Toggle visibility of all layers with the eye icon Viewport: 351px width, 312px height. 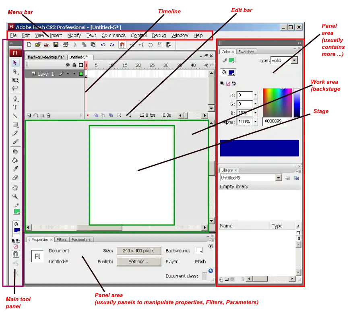click(68, 65)
